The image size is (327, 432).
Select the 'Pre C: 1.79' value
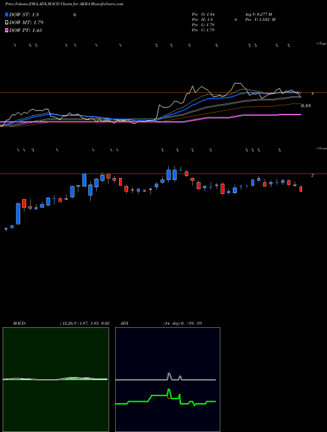pos(203,30)
